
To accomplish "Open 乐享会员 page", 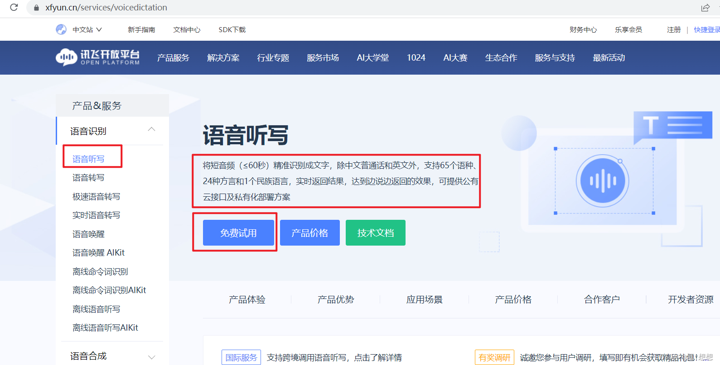I will 628,29.
